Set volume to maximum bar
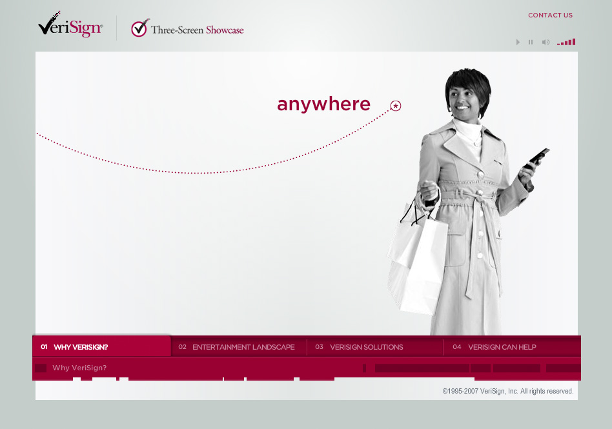 click(x=574, y=42)
